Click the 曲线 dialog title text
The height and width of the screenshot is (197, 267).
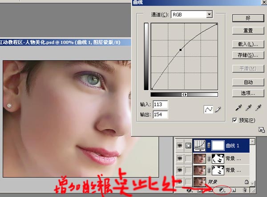tap(138, 2)
